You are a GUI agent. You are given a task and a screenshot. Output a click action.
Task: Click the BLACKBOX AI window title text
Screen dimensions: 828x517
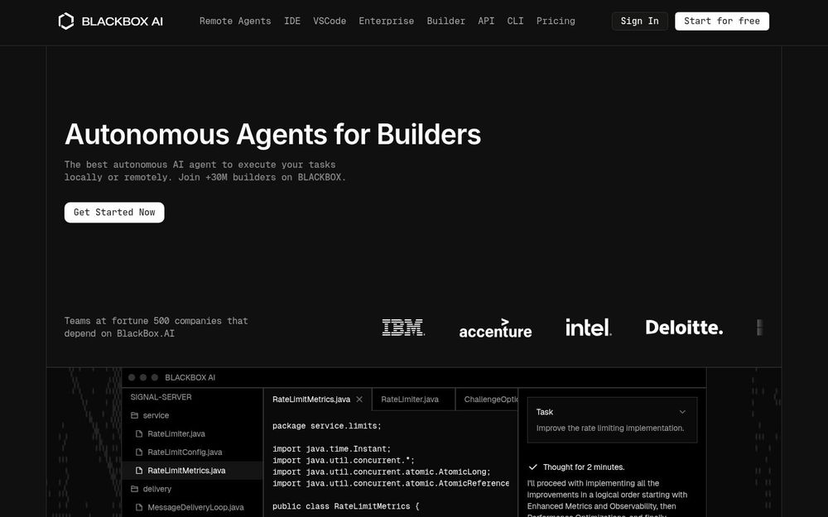[190, 378]
